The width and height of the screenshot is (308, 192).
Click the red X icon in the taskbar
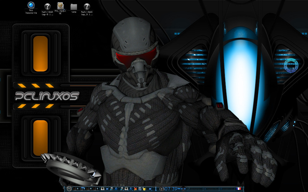135,189
